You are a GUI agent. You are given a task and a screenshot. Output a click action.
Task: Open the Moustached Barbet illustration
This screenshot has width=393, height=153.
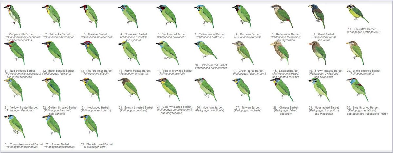319,89
